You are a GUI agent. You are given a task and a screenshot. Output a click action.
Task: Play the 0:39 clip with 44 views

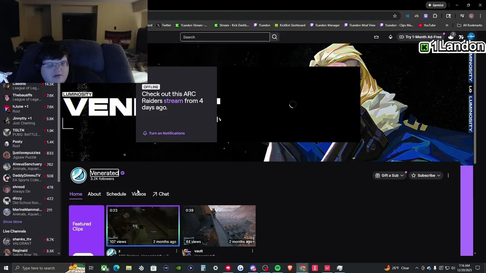[x=219, y=226]
